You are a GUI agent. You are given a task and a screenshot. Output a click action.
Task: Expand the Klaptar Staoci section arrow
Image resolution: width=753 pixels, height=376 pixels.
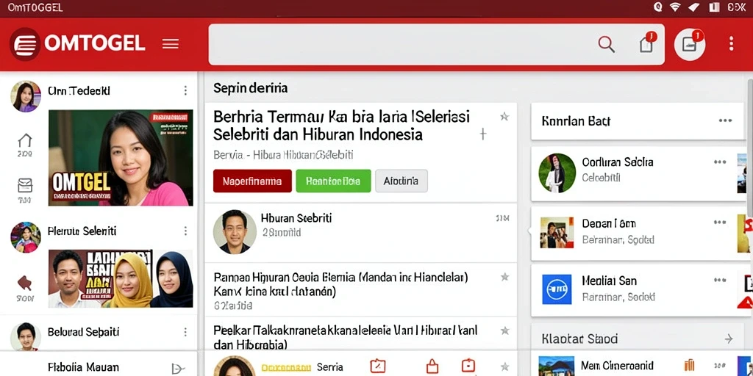click(729, 339)
